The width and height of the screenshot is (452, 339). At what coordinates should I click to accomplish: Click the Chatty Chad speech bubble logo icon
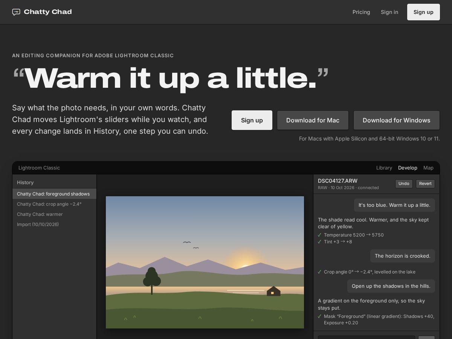tap(16, 12)
